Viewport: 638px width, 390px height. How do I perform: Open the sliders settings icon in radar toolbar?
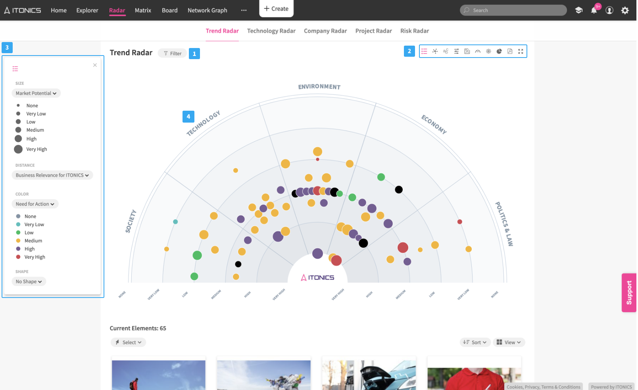click(x=457, y=51)
